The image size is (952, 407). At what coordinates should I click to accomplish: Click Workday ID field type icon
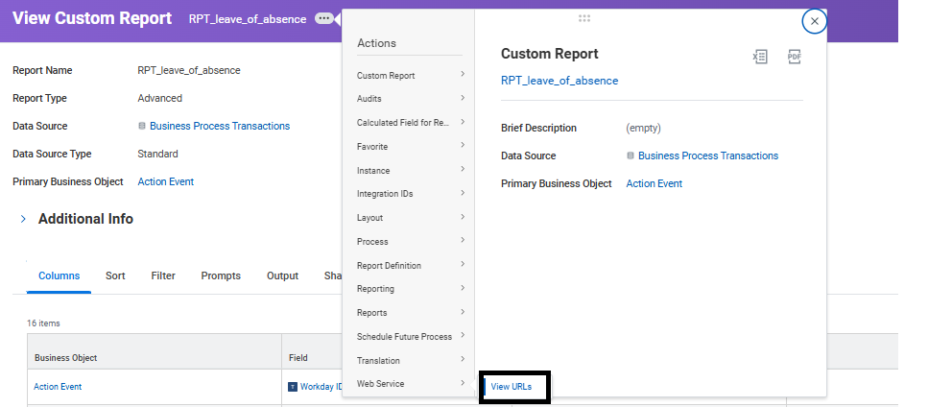pyautogui.click(x=293, y=386)
